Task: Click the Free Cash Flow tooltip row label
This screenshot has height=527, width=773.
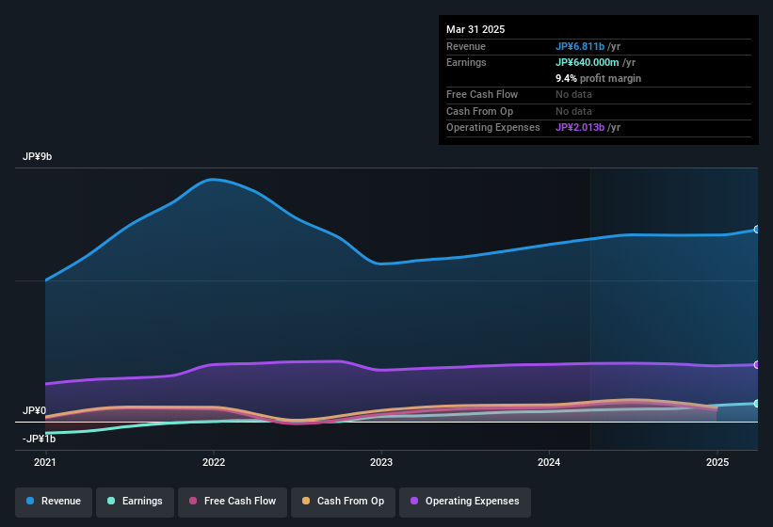Action: click(x=482, y=94)
